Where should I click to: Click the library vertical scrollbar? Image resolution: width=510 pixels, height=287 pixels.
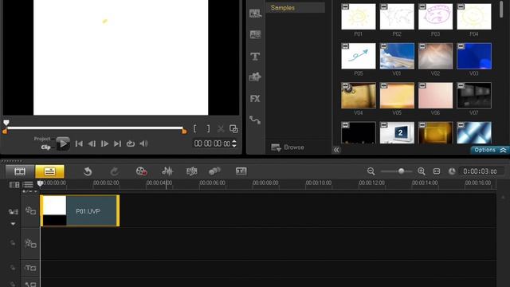coord(502,9)
